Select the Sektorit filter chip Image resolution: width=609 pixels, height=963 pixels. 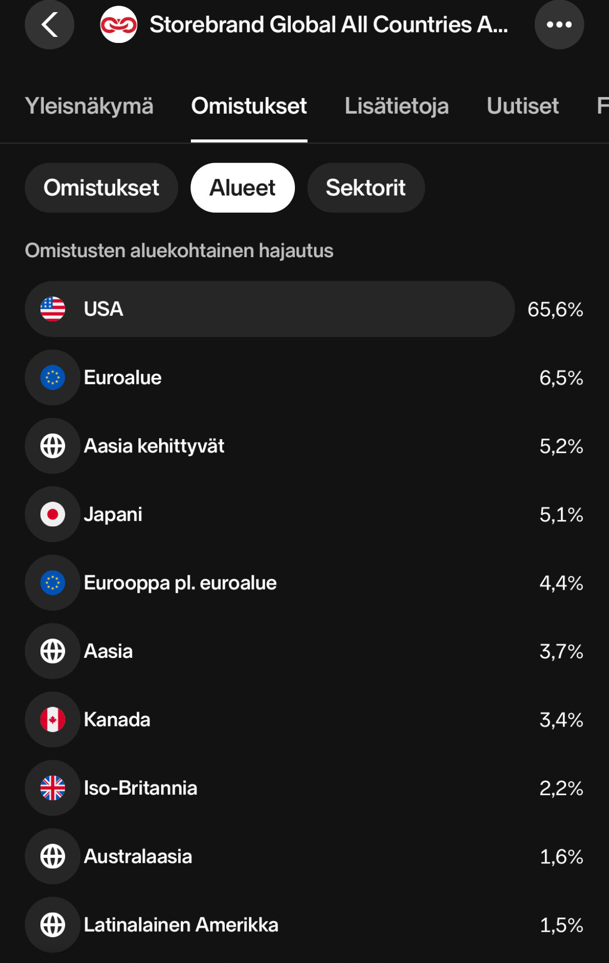point(366,188)
